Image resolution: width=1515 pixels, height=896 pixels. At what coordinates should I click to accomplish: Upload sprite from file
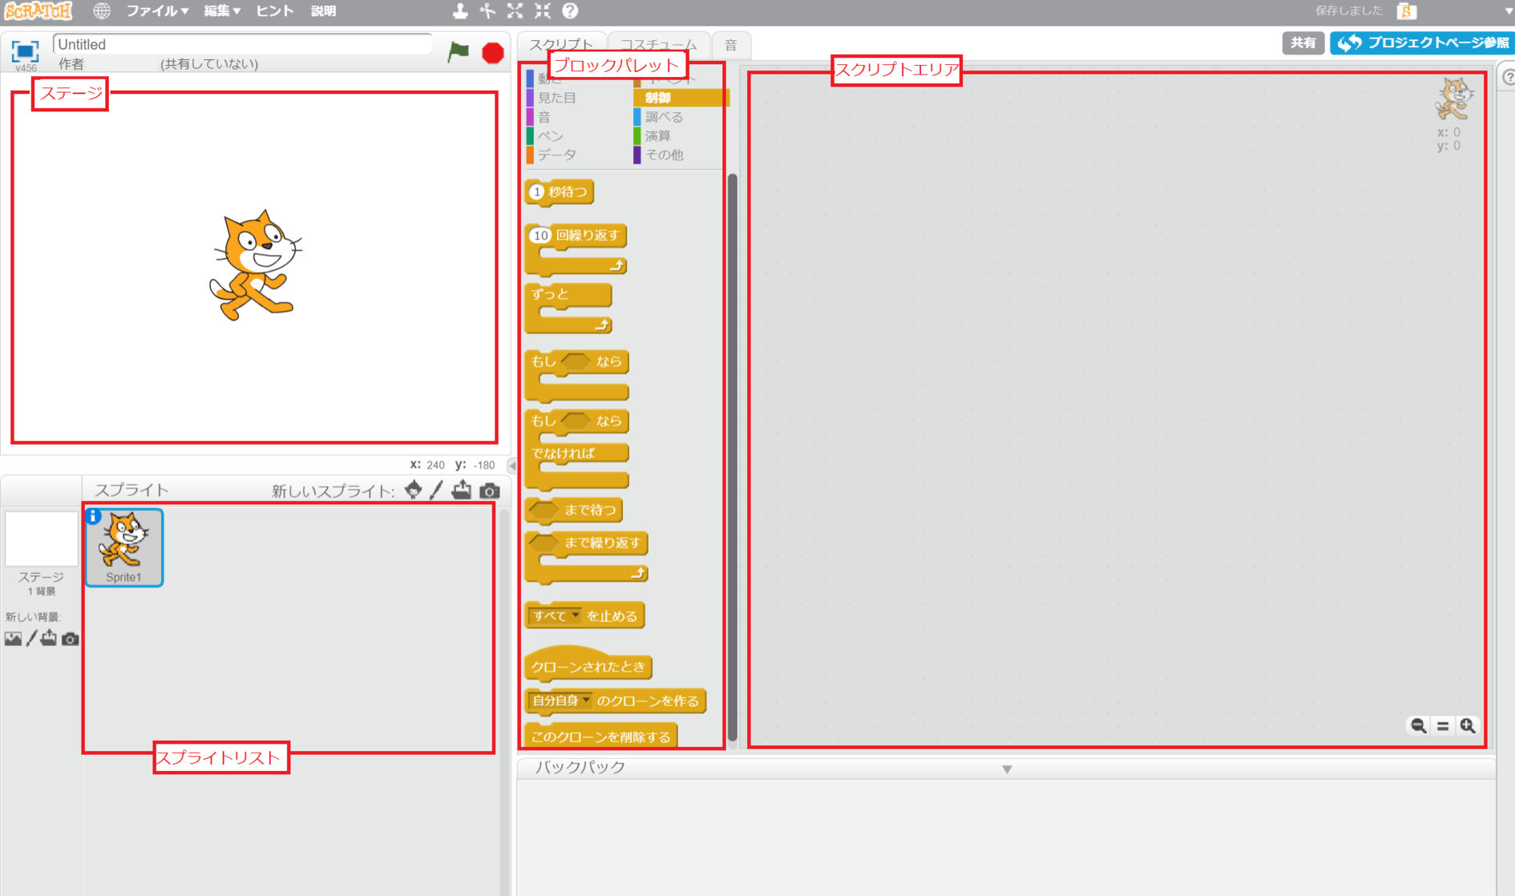point(462,490)
